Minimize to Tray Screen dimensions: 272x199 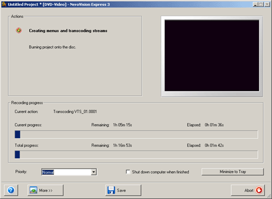[x=233, y=172]
